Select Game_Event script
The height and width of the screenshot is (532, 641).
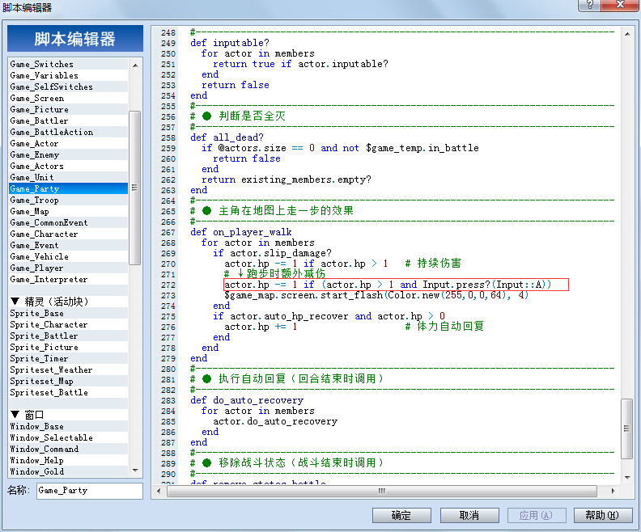[68, 245]
